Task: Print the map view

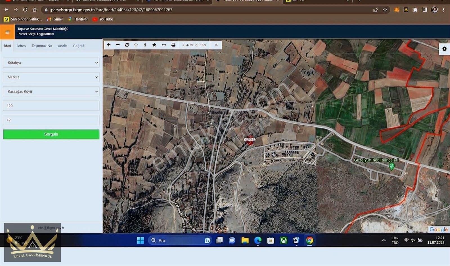Action: [173, 45]
